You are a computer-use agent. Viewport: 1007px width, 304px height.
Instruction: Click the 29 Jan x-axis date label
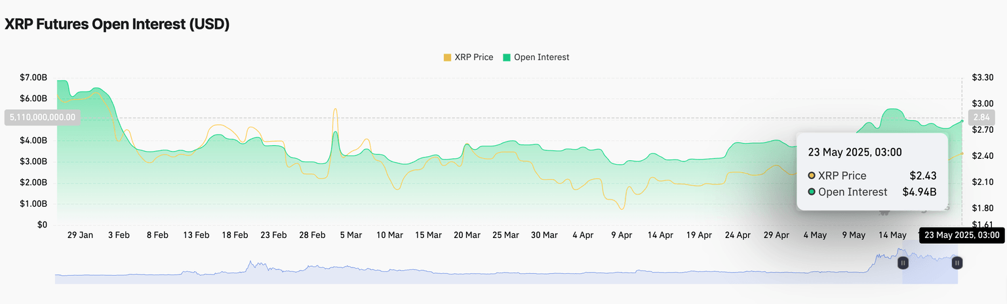click(80, 235)
